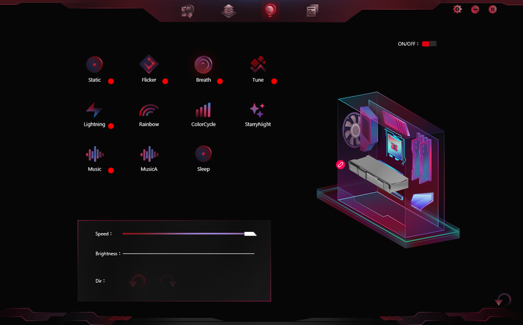
Task: Open the red color dot beside Breath
Action: point(220,81)
